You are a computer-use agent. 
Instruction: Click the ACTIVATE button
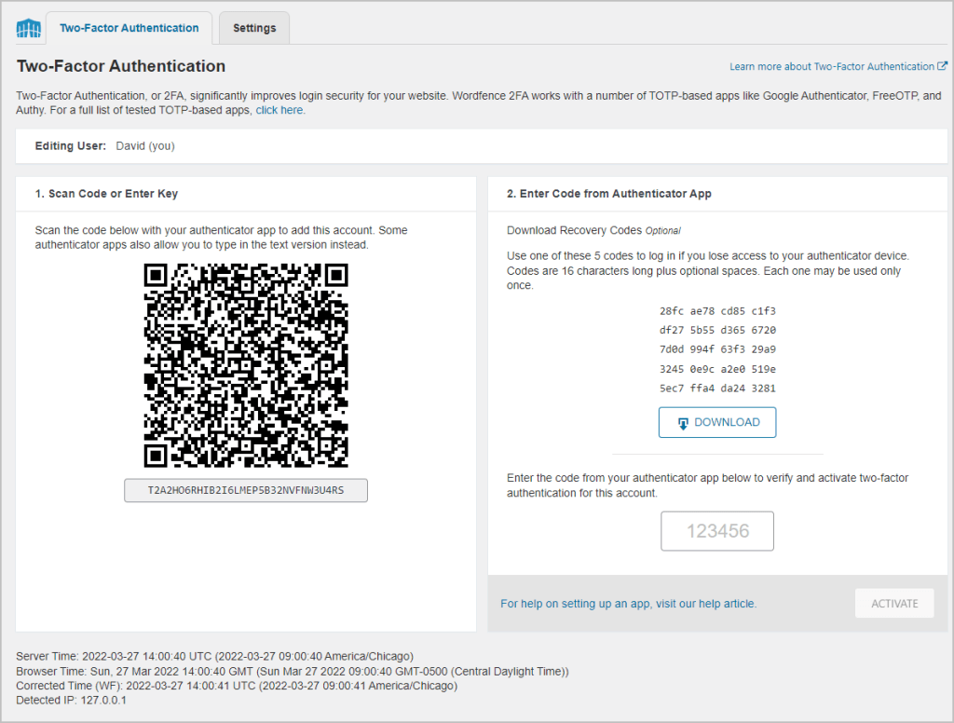point(894,603)
